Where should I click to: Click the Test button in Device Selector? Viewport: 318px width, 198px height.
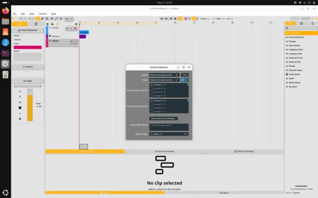(x=185, y=75)
